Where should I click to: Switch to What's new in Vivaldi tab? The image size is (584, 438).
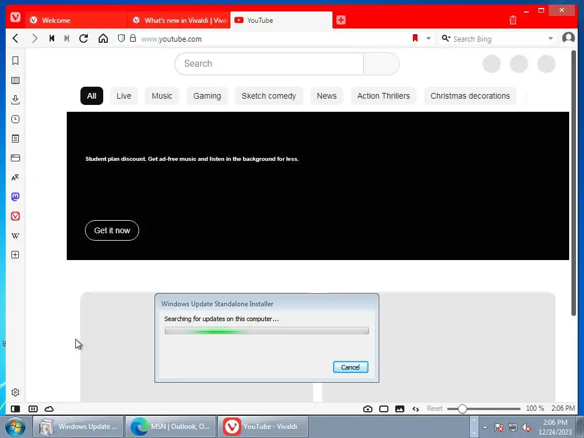[x=179, y=20]
